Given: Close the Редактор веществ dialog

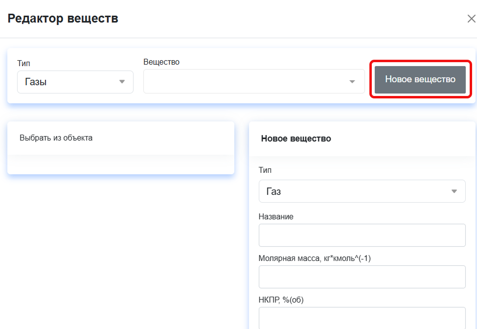Looking at the screenshot, I should click(x=471, y=19).
